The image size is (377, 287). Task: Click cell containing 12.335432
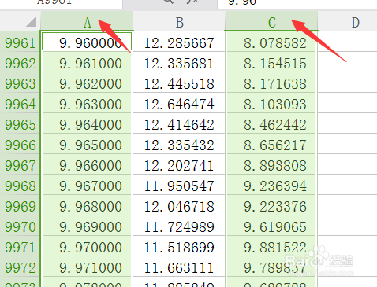pyautogui.click(x=179, y=144)
